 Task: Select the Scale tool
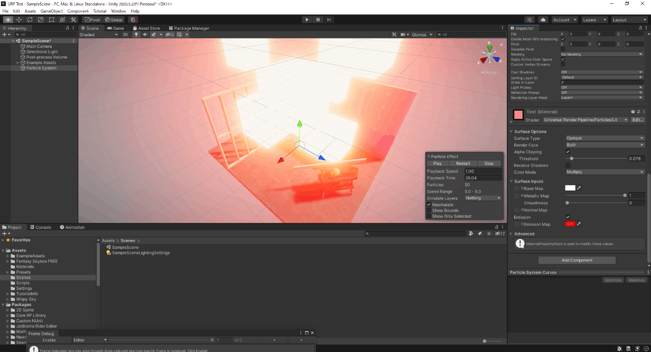pos(40,20)
